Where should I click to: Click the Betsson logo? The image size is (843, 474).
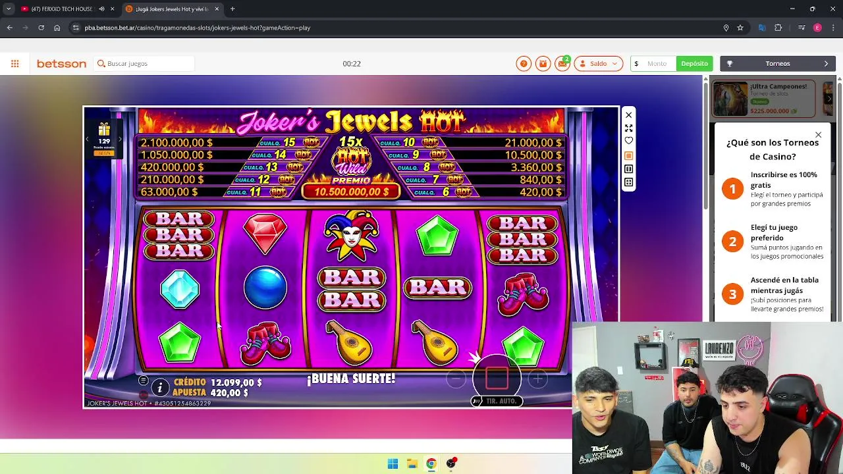(61, 64)
